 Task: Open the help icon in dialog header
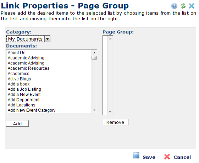coord(174,6)
